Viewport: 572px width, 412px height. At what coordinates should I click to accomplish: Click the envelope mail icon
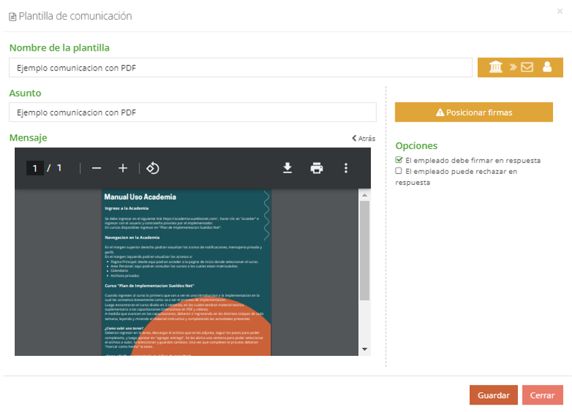(x=527, y=67)
